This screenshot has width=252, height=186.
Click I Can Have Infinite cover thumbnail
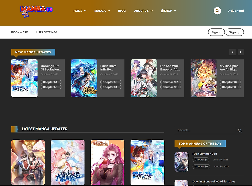tap(84, 78)
